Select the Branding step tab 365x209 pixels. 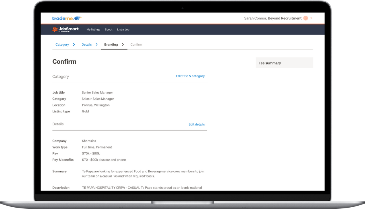111,45
